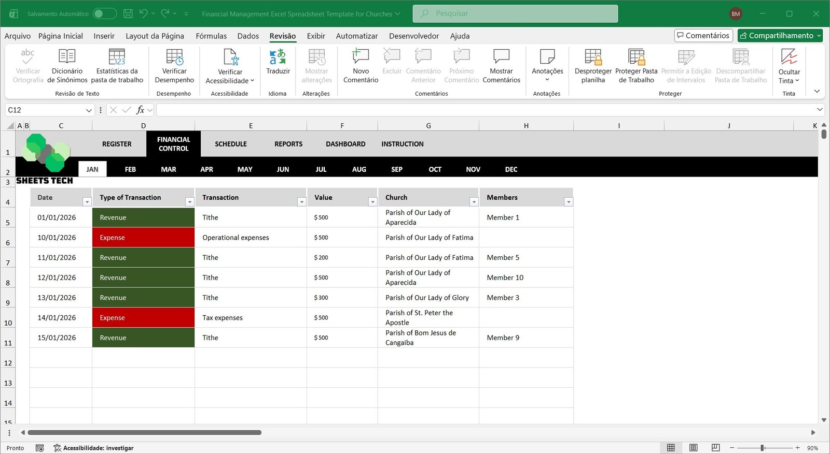Click the Traduzir translate icon
The image size is (830, 454).
tap(278, 58)
